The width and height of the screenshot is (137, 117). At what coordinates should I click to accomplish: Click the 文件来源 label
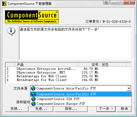pyautogui.click(x=20, y=88)
